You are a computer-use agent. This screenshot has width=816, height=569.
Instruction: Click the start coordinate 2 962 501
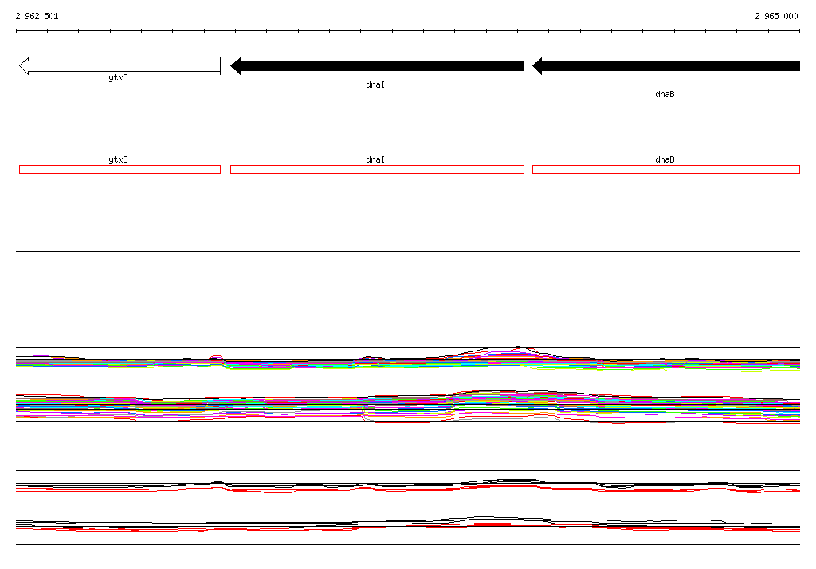[37, 16]
